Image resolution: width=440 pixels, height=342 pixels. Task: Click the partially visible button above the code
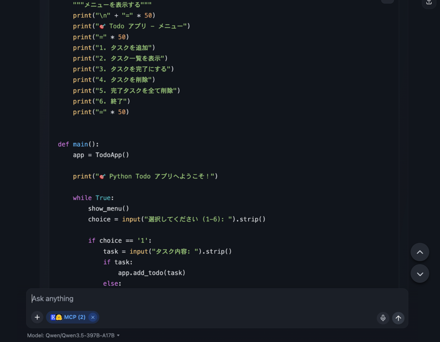click(387, 2)
